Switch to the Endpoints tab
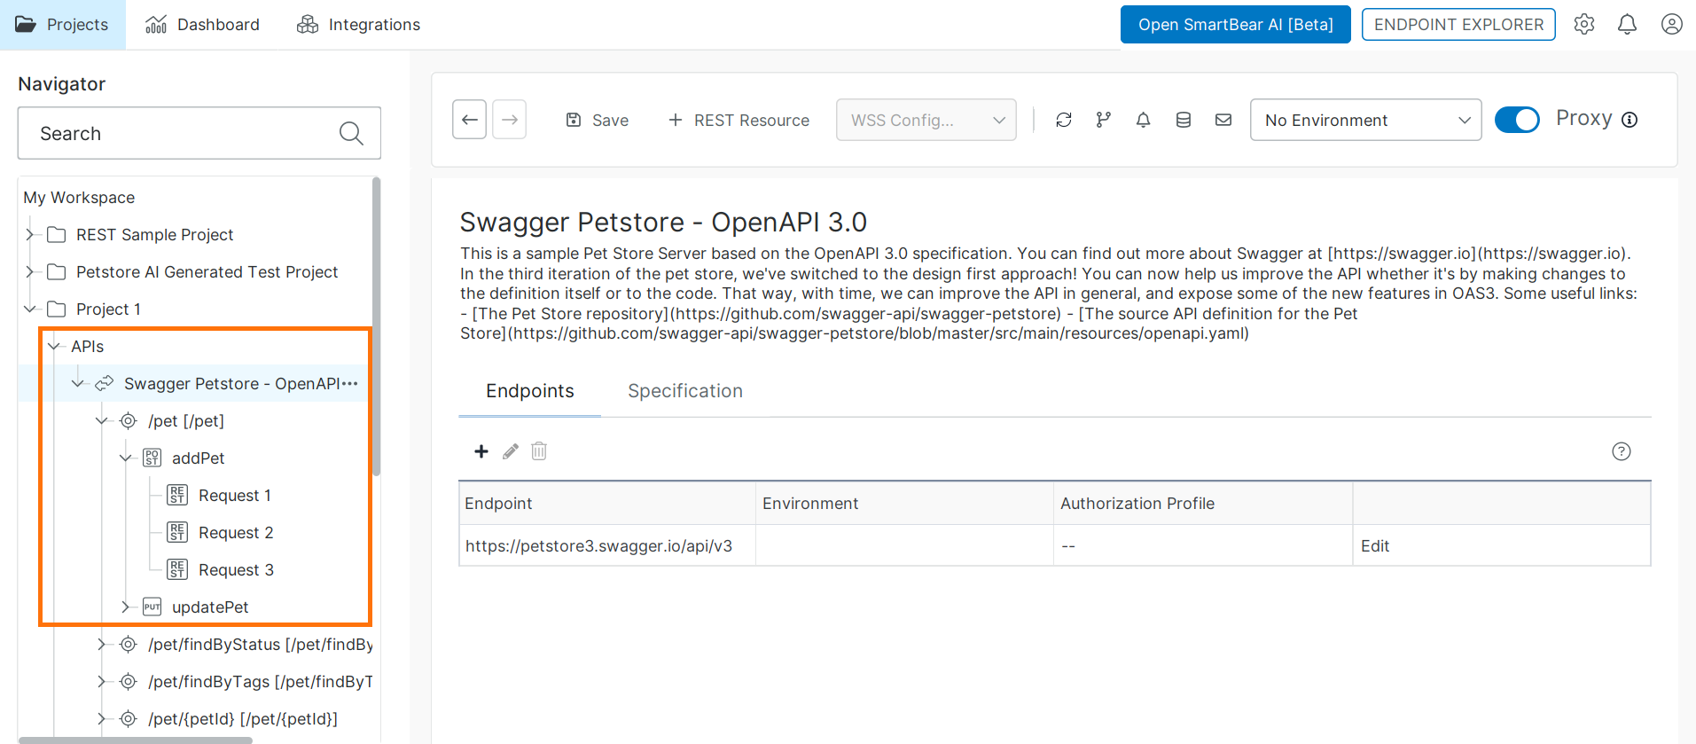The height and width of the screenshot is (744, 1696). [529, 391]
